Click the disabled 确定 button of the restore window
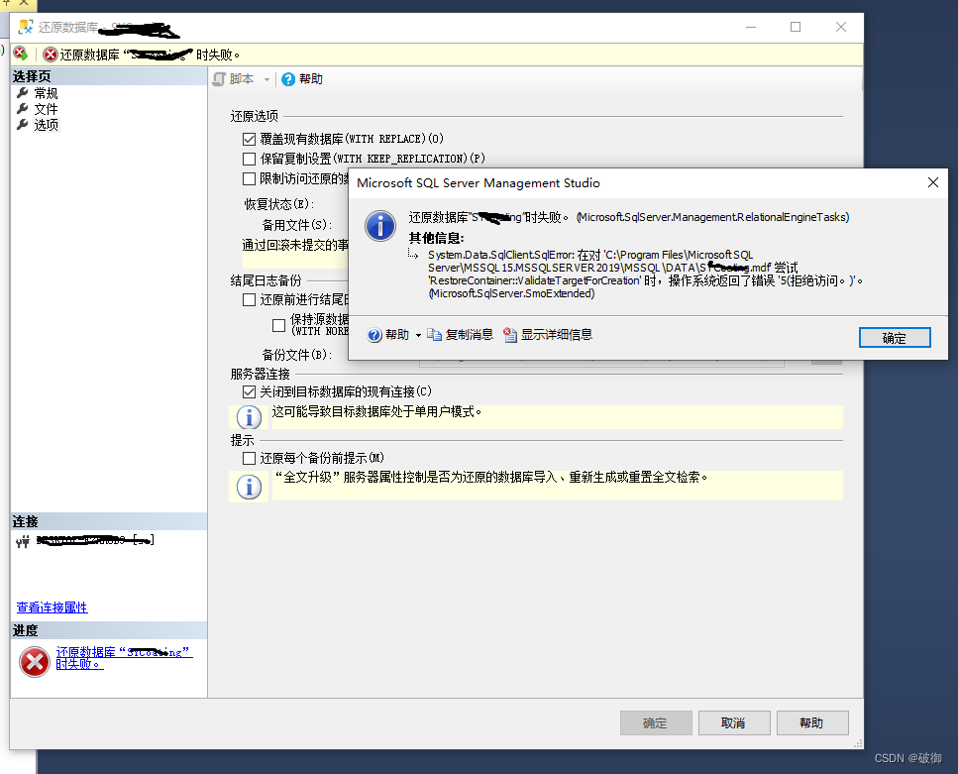958x774 pixels. pyautogui.click(x=656, y=723)
